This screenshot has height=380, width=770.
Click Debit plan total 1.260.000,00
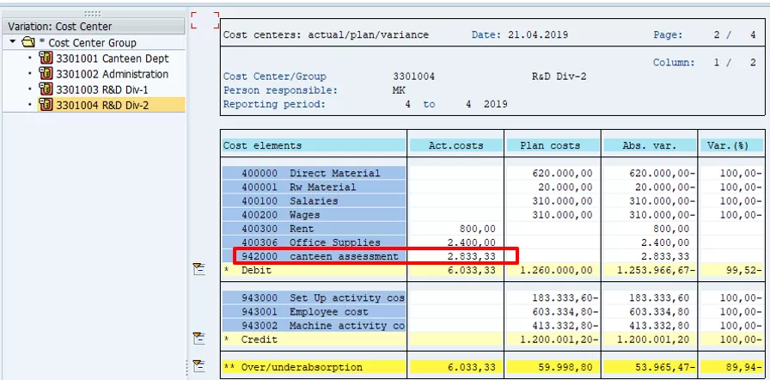tap(556, 270)
